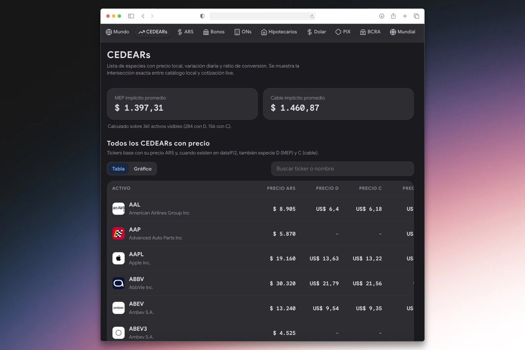Click the privacy shield icon

202,16
